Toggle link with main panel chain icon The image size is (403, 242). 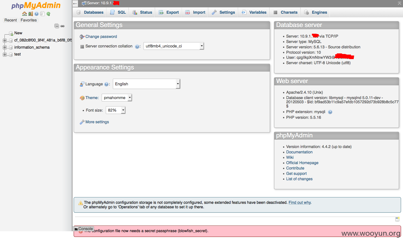62,26
